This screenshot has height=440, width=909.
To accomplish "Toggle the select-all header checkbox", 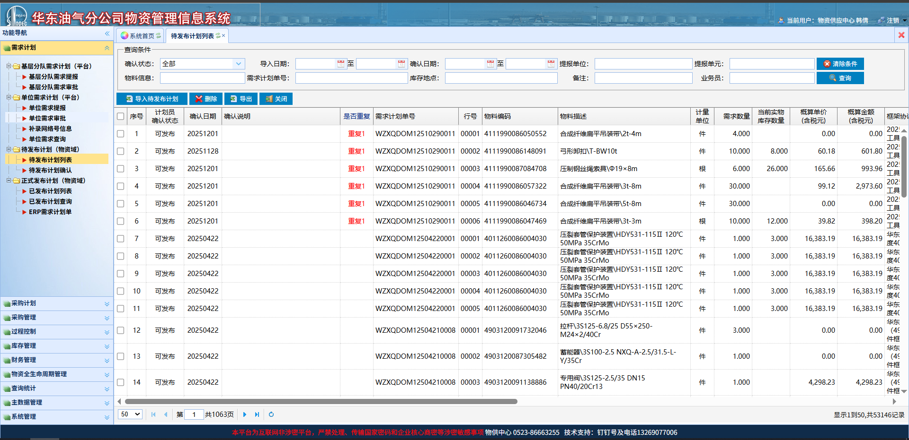I will (121, 116).
